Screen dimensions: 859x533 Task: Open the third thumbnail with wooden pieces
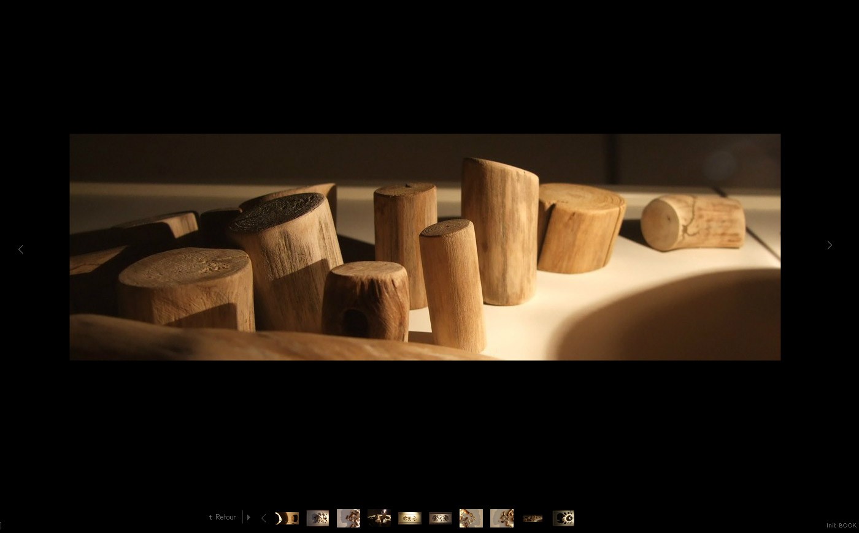coord(349,518)
